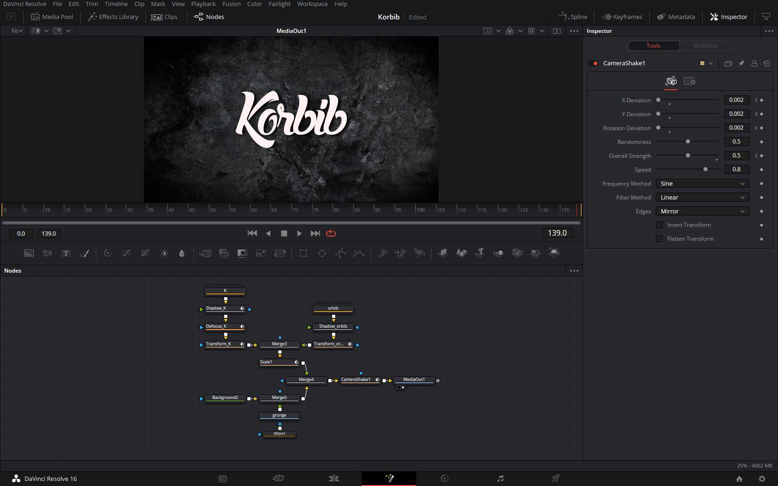Add a pEmitter particle tool
This screenshot has height=486, width=778.
pyautogui.click(x=383, y=253)
